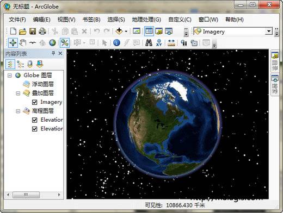Screen dimensions: 283x213
Task: Select the Imagery layer name
Action: [x=51, y=102]
